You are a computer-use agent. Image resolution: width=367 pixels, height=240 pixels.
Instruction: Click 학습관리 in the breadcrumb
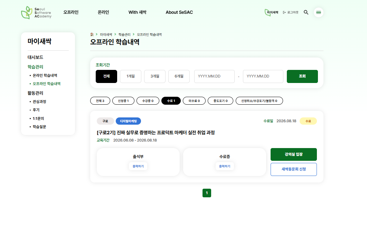click(124, 34)
